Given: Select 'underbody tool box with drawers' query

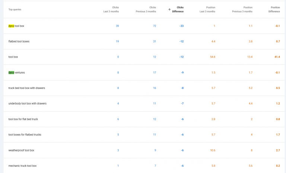Looking at the screenshot, I should (27, 103).
